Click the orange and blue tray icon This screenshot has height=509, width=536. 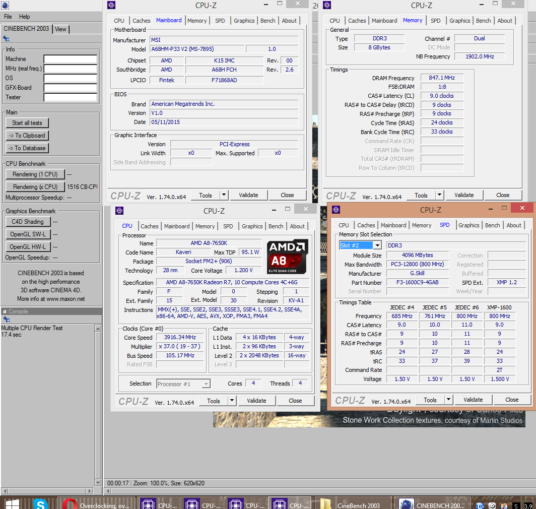pos(504,505)
